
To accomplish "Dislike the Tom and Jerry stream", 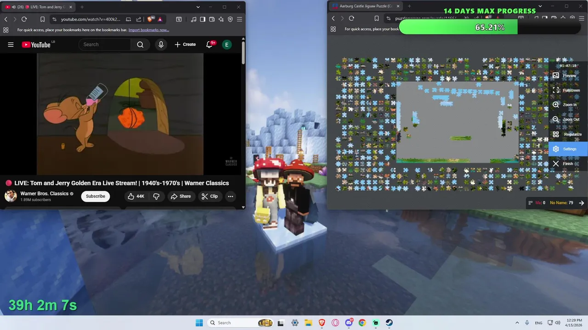I will 156,196.
